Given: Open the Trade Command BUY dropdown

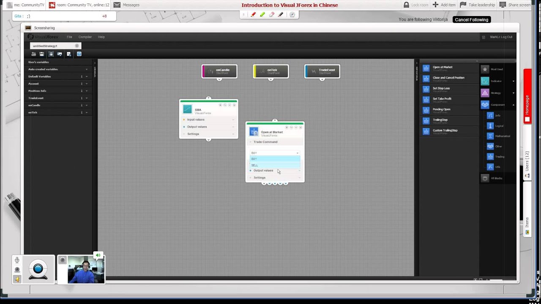Looking at the screenshot, I should pyautogui.click(x=275, y=153).
